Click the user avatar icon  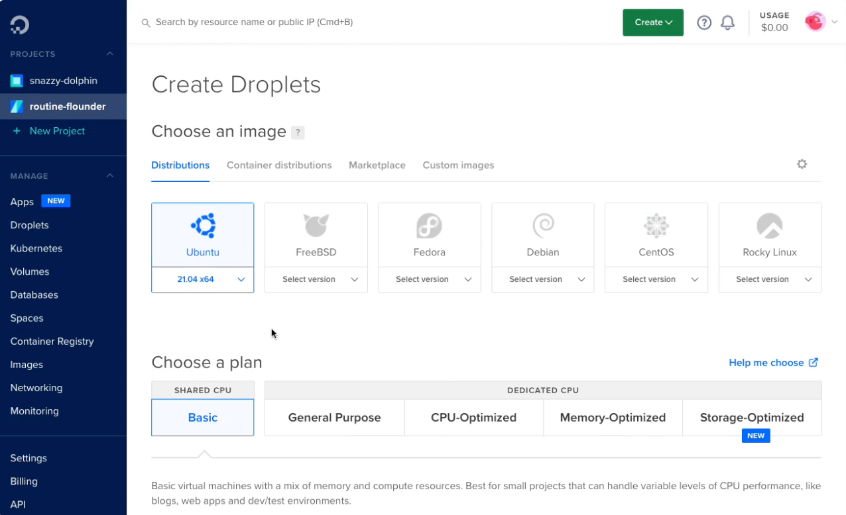[x=815, y=22]
